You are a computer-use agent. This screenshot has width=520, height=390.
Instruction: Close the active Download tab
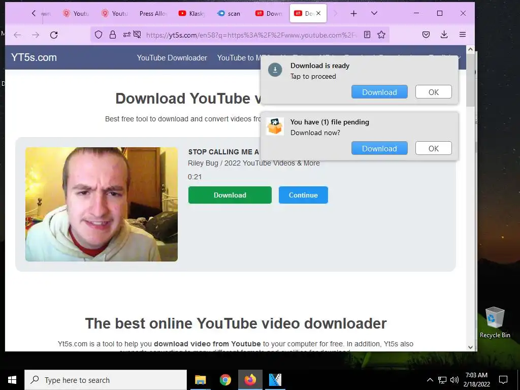click(318, 13)
